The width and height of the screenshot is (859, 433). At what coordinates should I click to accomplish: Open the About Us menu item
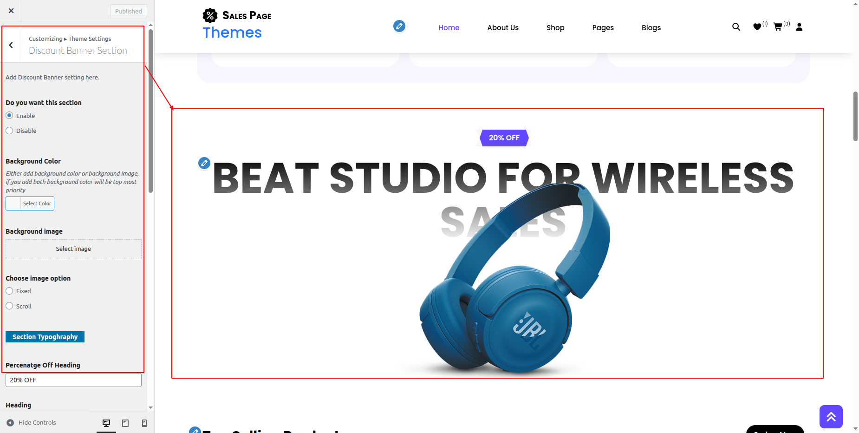pyautogui.click(x=503, y=27)
